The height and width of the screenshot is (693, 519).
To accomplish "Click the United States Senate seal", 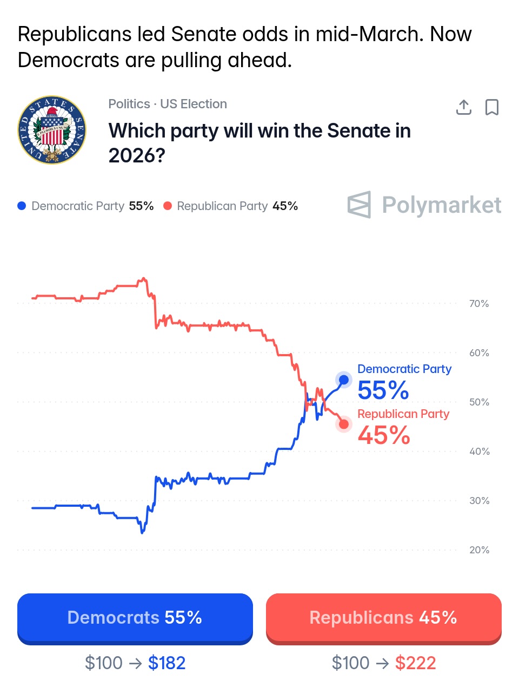I will click(52, 130).
